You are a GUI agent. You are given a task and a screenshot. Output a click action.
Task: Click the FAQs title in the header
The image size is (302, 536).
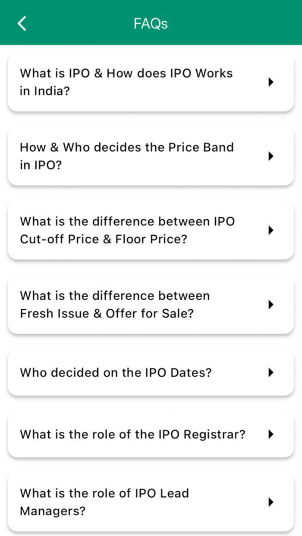150,23
